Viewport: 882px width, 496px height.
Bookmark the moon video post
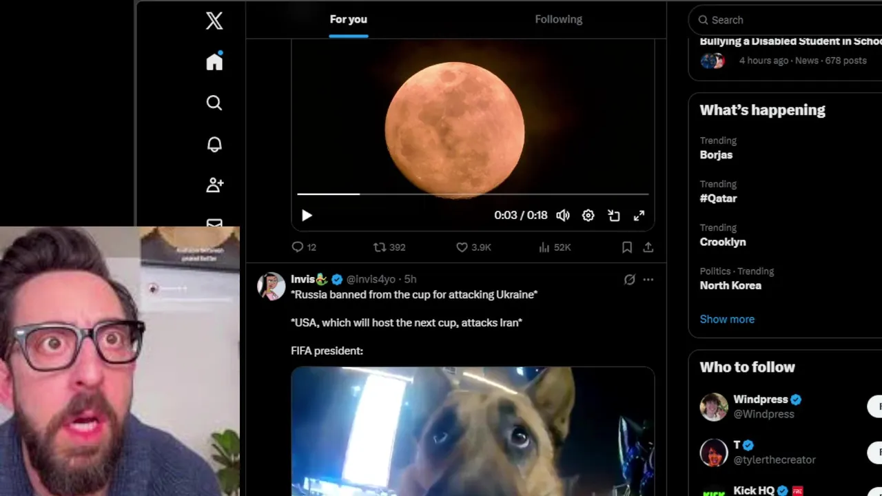click(627, 247)
